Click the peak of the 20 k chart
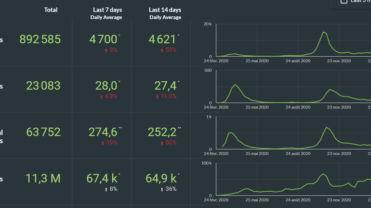 (x=324, y=32)
